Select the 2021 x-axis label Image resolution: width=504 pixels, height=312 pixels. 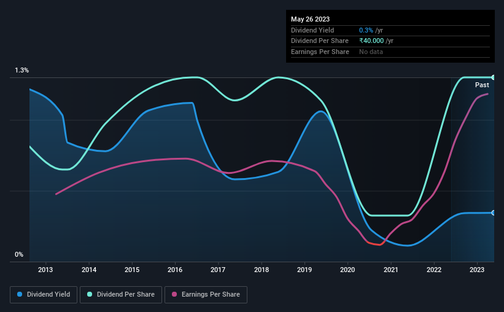391,270
